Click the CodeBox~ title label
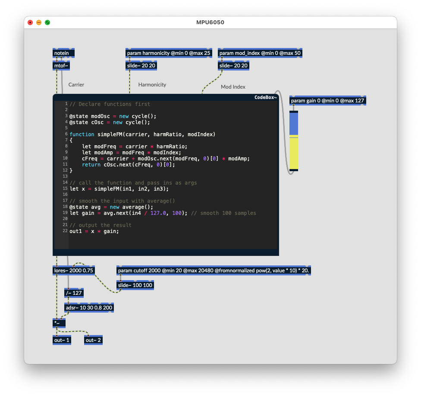 pyautogui.click(x=265, y=98)
